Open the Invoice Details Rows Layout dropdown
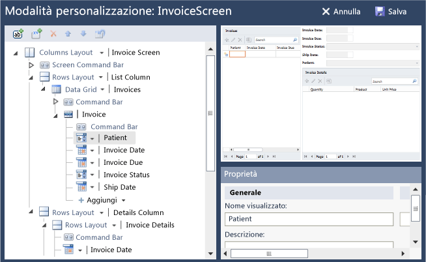Image resolution: width=426 pixels, height=262 pixels. pyautogui.click(x=114, y=226)
